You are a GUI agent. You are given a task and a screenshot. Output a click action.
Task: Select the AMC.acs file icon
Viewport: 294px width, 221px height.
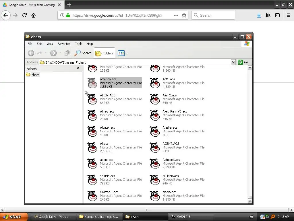(x=155, y=83)
